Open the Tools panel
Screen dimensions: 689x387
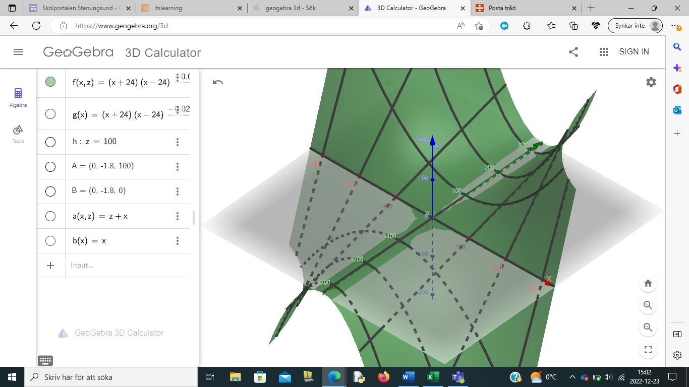(18, 134)
